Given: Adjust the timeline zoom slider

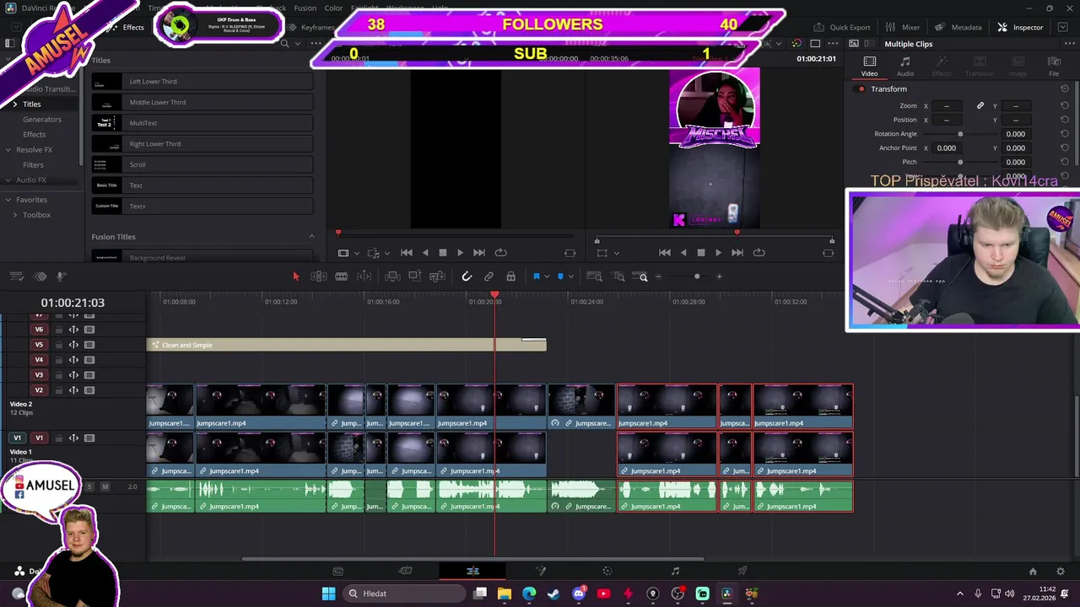Looking at the screenshot, I should click(697, 277).
